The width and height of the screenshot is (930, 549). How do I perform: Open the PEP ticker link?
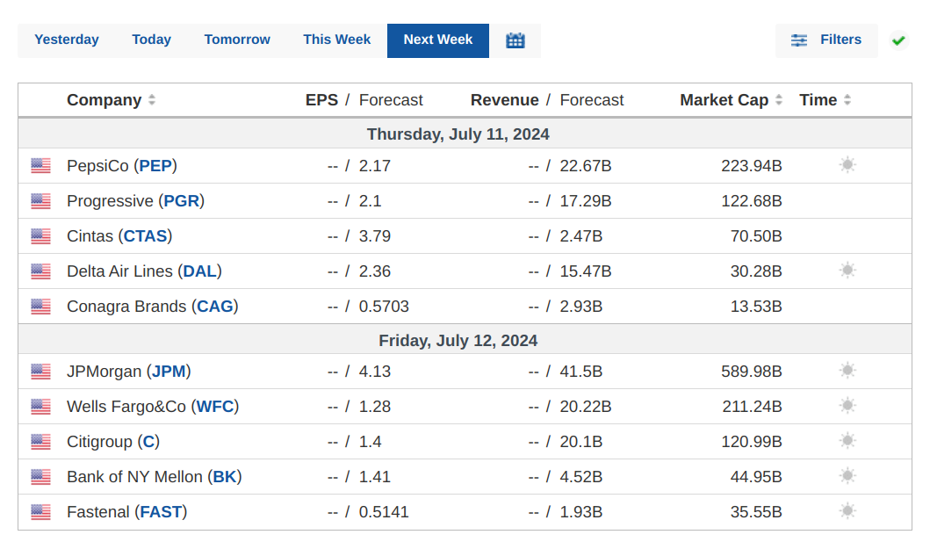[155, 166]
